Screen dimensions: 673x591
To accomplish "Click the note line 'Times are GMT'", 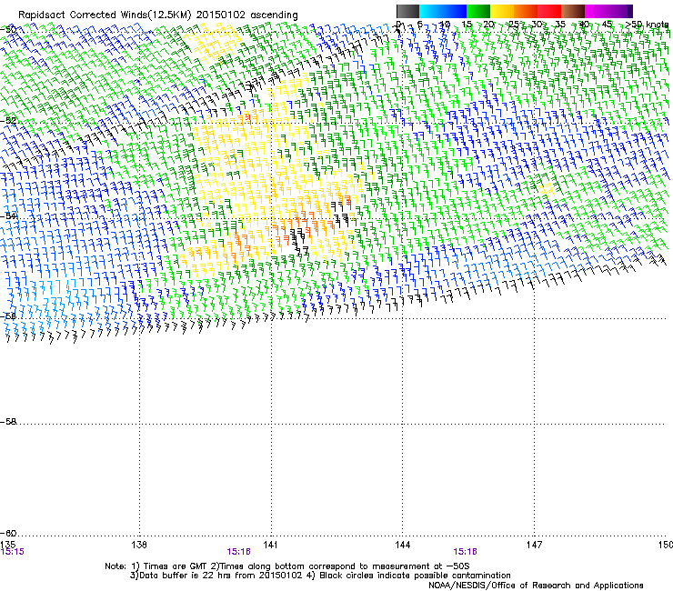I will [176, 566].
